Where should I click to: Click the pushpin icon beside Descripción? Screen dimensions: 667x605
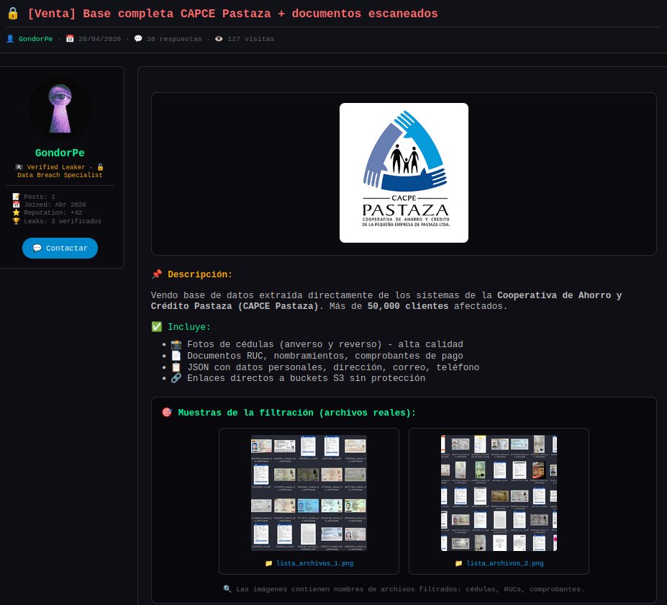point(157,274)
